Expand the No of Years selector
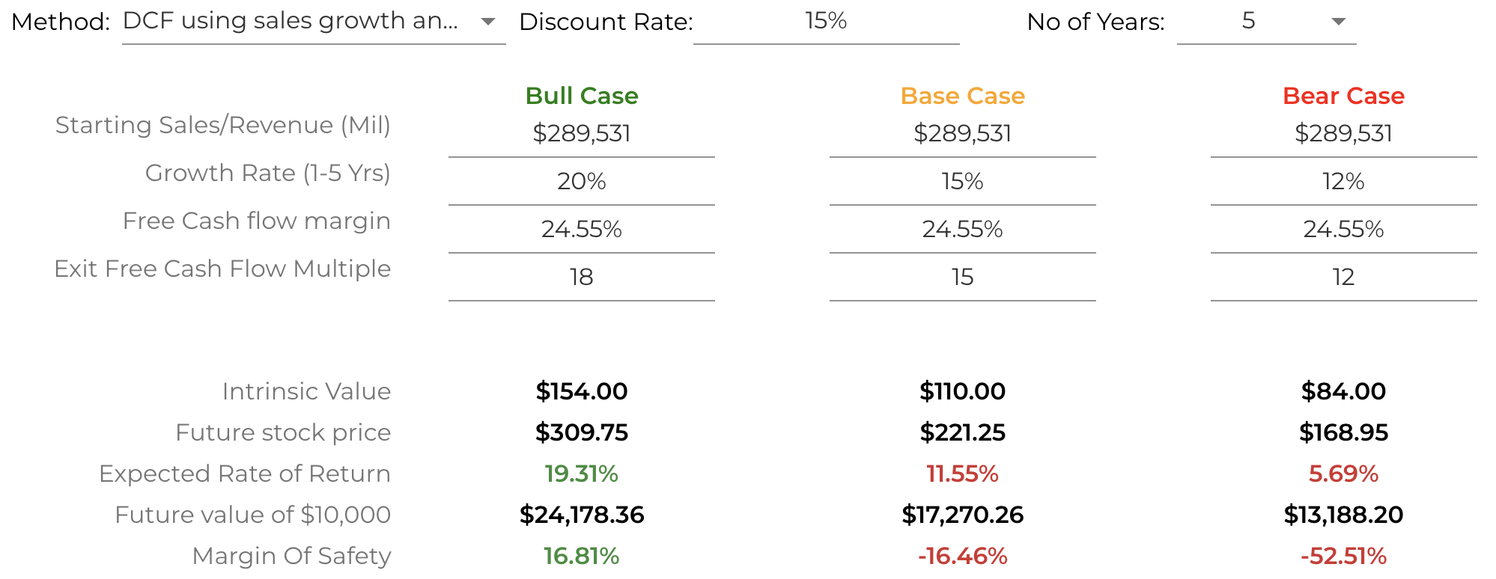1496x579 pixels. [x=1265, y=21]
